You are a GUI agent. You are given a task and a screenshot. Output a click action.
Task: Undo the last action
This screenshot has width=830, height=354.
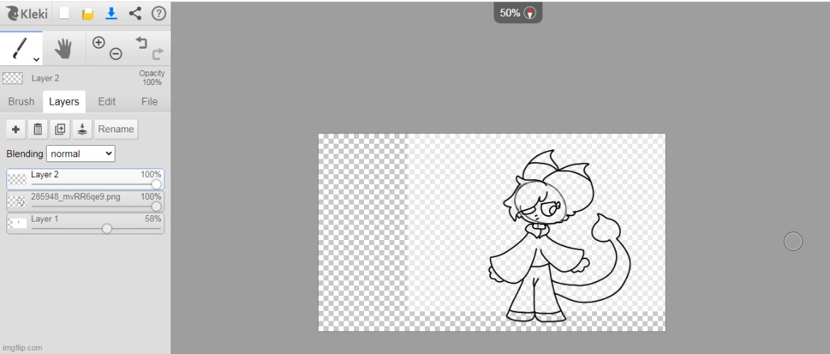point(142,43)
